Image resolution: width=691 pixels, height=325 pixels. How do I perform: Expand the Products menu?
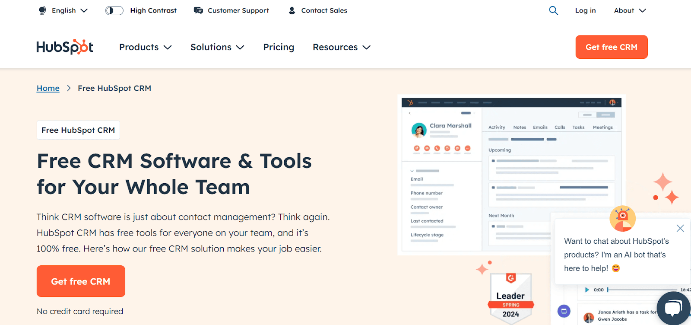pyautogui.click(x=146, y=47)
